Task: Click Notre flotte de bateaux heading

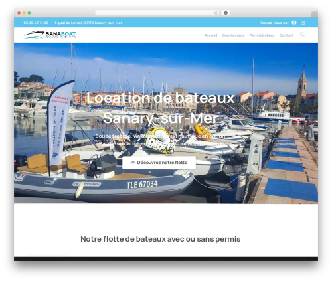Action: 160,239
